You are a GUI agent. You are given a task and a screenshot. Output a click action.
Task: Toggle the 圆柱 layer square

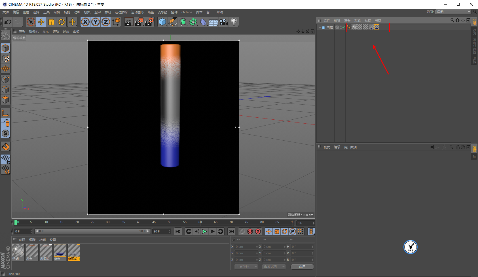[337, 27]
